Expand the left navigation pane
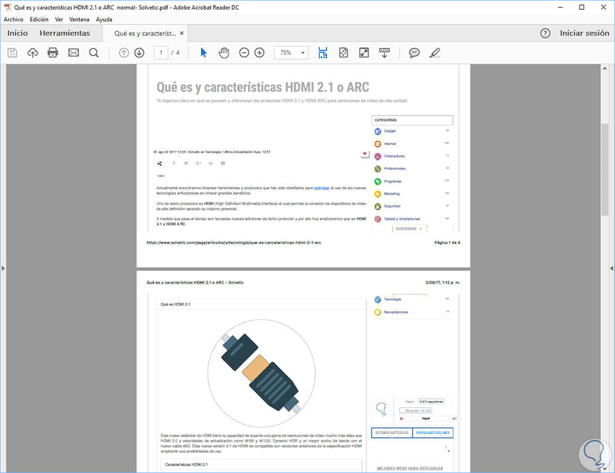 (x=3, y=269)
